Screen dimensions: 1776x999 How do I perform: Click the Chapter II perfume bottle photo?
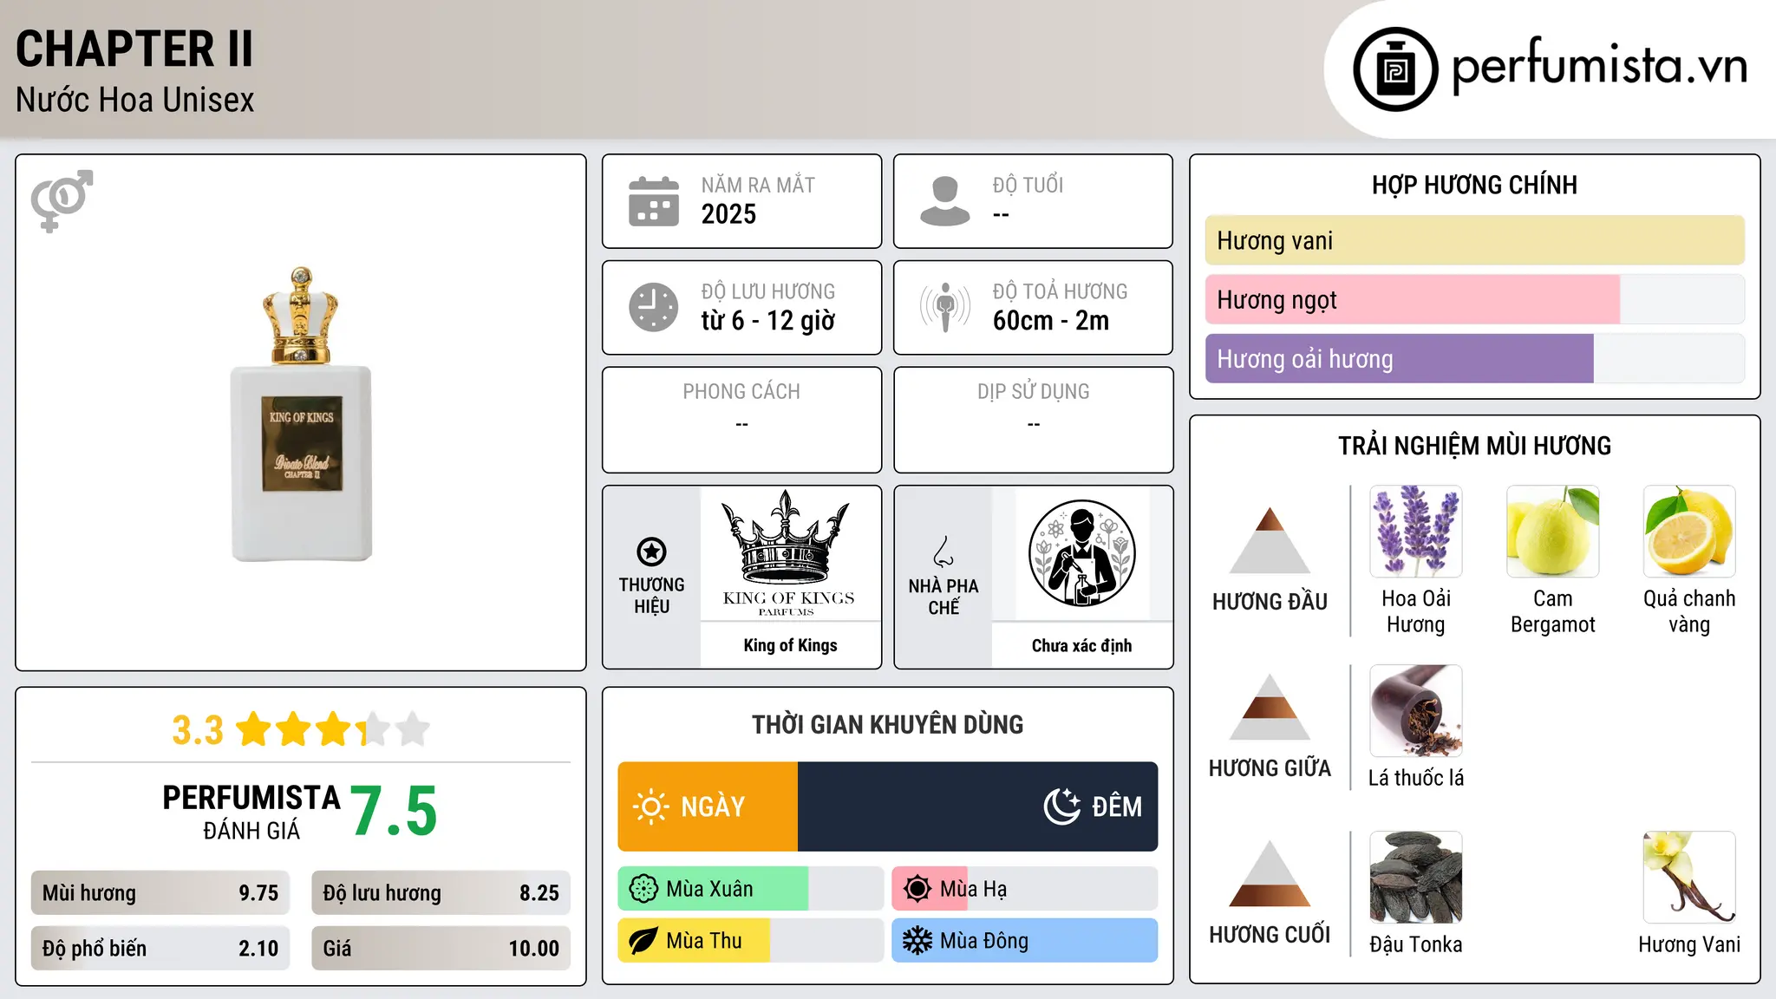pyautogui.click(x=301, y=414)
